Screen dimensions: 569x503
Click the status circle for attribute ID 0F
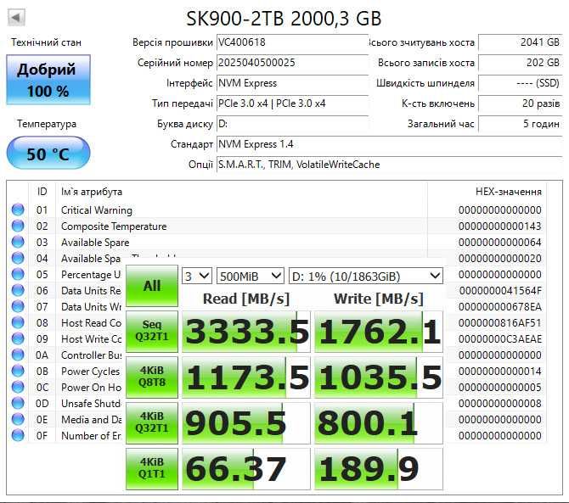coord(18,435)
